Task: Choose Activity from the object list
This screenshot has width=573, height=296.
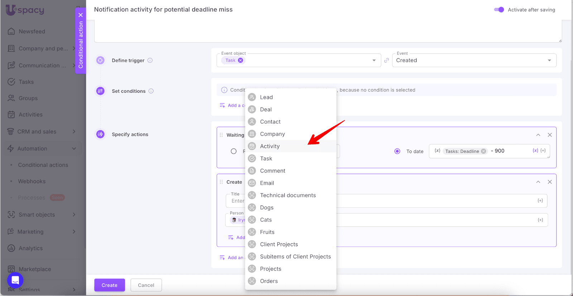Action: 270,146
